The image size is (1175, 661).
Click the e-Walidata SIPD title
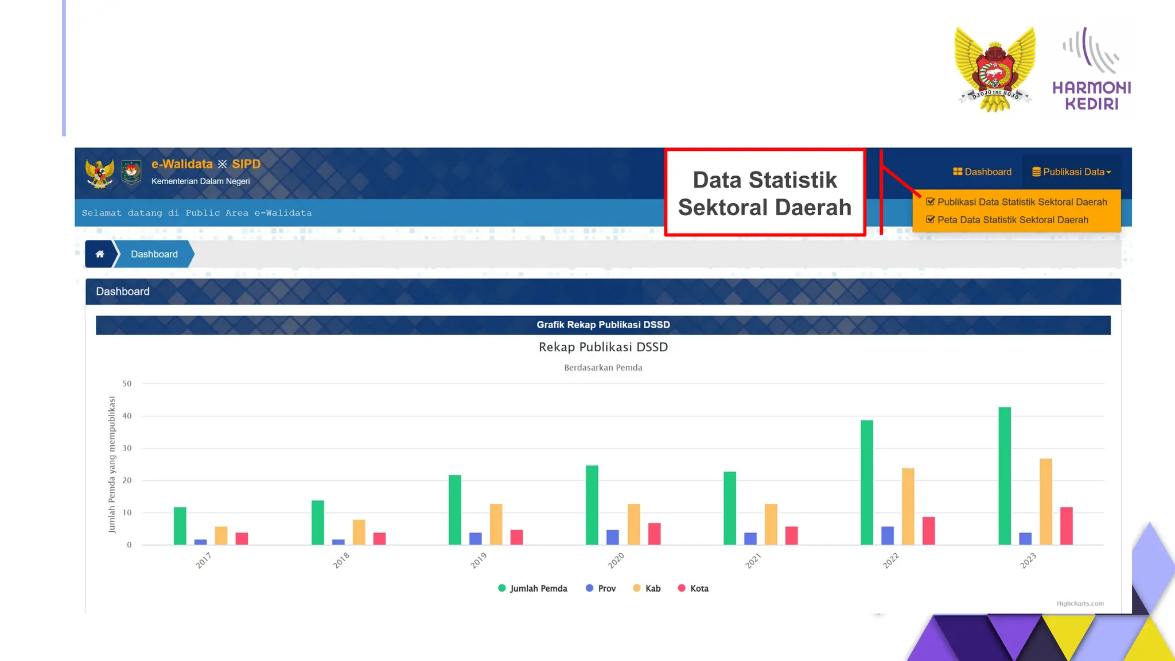pyautogui.click(x=206, y=164)
